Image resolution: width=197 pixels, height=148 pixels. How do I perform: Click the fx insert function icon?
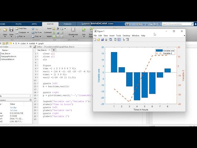click(x=58, y=29)
